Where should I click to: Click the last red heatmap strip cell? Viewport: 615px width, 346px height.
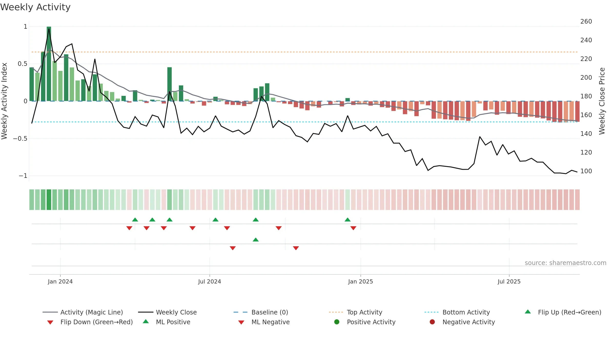[x=577, y=200]
